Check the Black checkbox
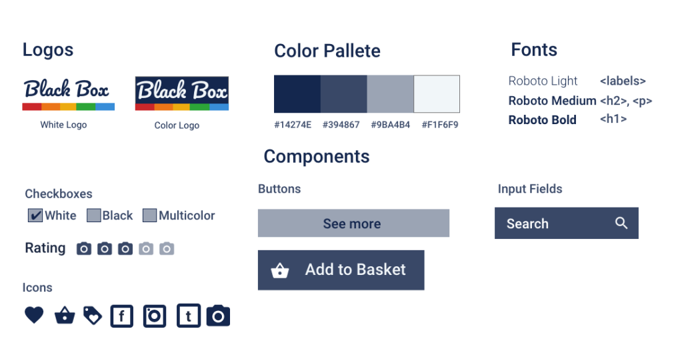This screenshot has width=682, height=355. coord(94,216)
